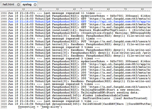Click ruler at column 40 mark

(x=74, y=9)
